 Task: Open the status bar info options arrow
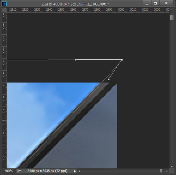click(x=75, y=171)
